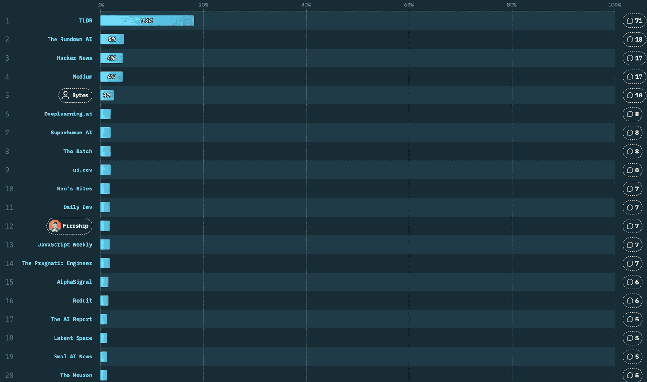Click the Daily Dev label
The height and width of the screenshot is (382, 647).
(x=78, y=207)
